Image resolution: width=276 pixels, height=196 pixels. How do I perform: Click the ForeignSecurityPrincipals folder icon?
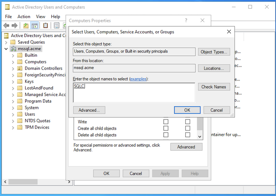(x=20, y=75)
